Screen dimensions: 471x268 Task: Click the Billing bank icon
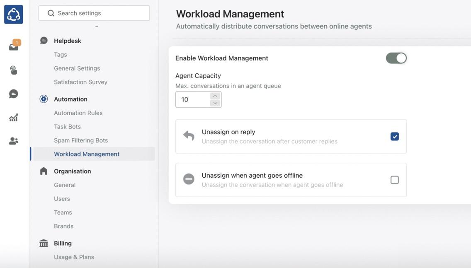[44, 243]
